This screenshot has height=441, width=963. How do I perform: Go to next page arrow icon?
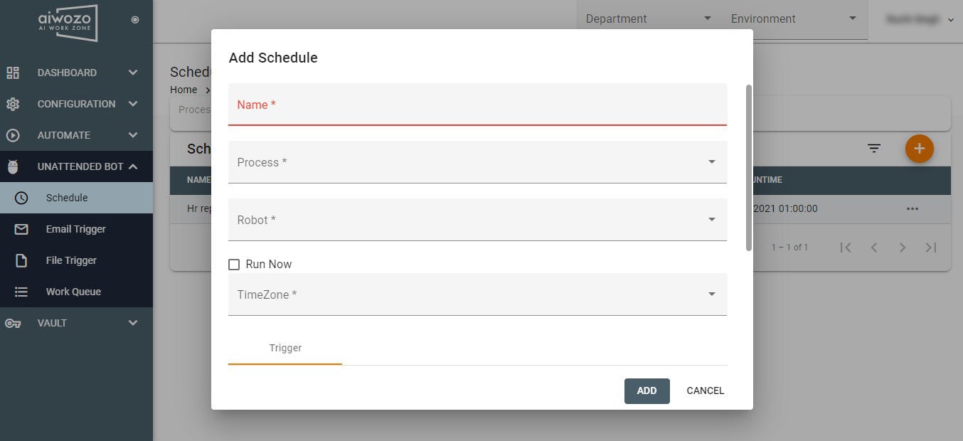click(x=903, y=248)
